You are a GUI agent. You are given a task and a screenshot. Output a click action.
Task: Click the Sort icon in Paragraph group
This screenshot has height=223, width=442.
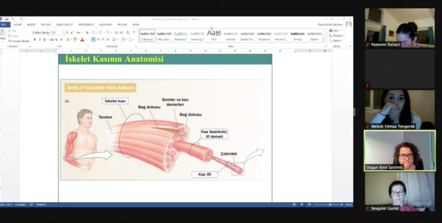pos(128,33)
